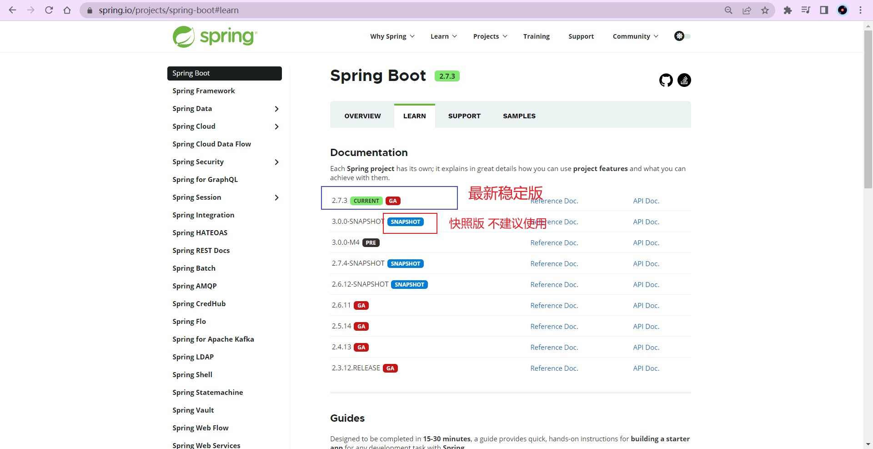This screenshot has width=873, height=449.
Task: Open Spring Vault project
Action: [193, 410]
